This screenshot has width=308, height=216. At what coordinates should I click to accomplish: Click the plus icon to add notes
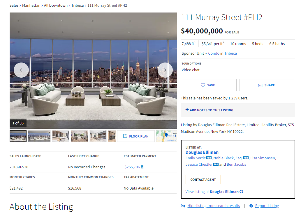(187, 110)
